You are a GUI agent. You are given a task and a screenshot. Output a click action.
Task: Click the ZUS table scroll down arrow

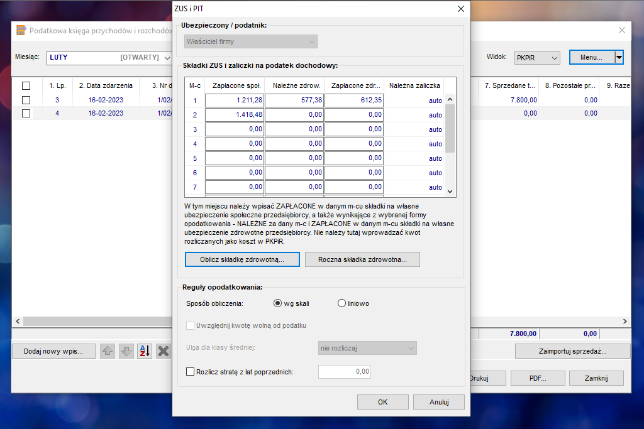450,192
